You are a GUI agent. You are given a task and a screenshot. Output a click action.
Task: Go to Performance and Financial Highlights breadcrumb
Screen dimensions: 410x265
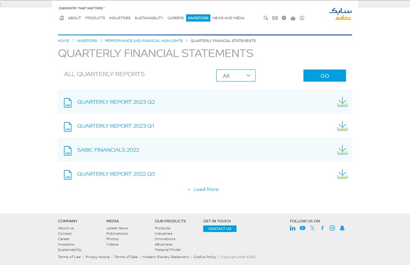click(144, 41)
